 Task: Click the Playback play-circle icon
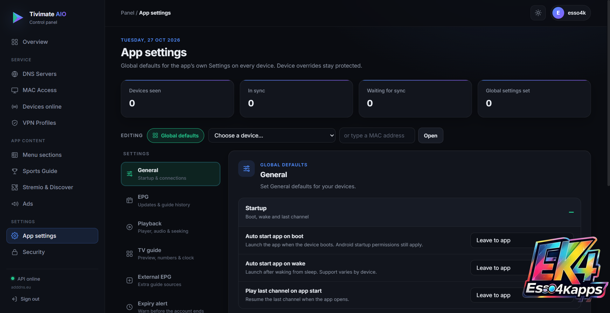coord(129,227)
